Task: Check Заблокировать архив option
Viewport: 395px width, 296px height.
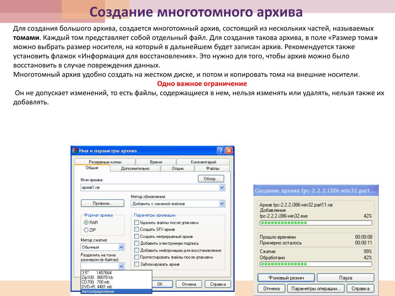Action: click(137, 264)
